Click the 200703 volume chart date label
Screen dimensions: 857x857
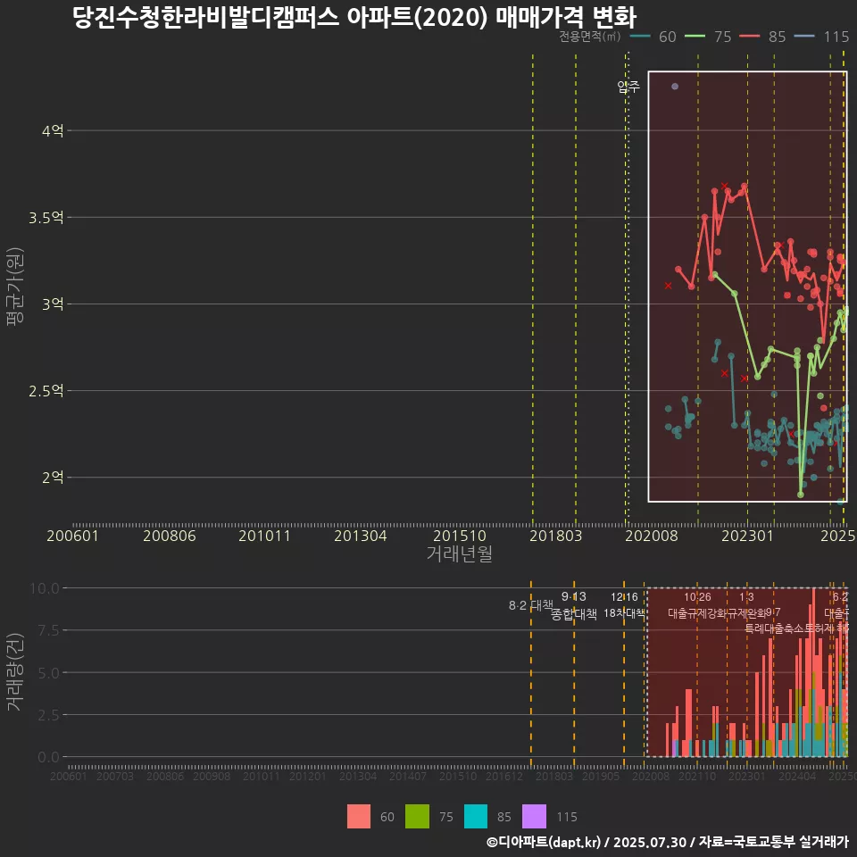(x=115, y=776)
